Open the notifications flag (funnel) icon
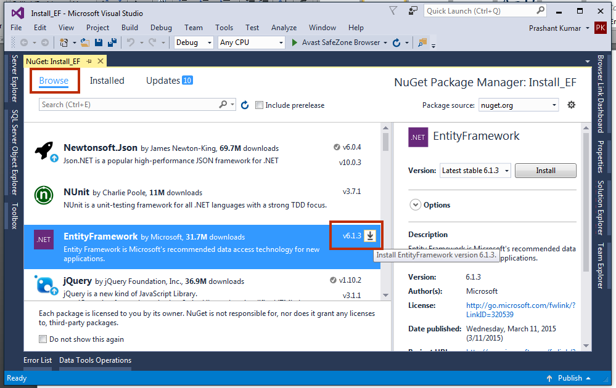 [x=393, y=11]
